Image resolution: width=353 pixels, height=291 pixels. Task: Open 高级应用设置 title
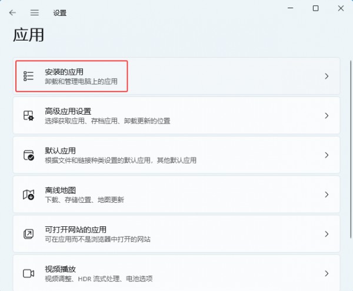(68, 111)
